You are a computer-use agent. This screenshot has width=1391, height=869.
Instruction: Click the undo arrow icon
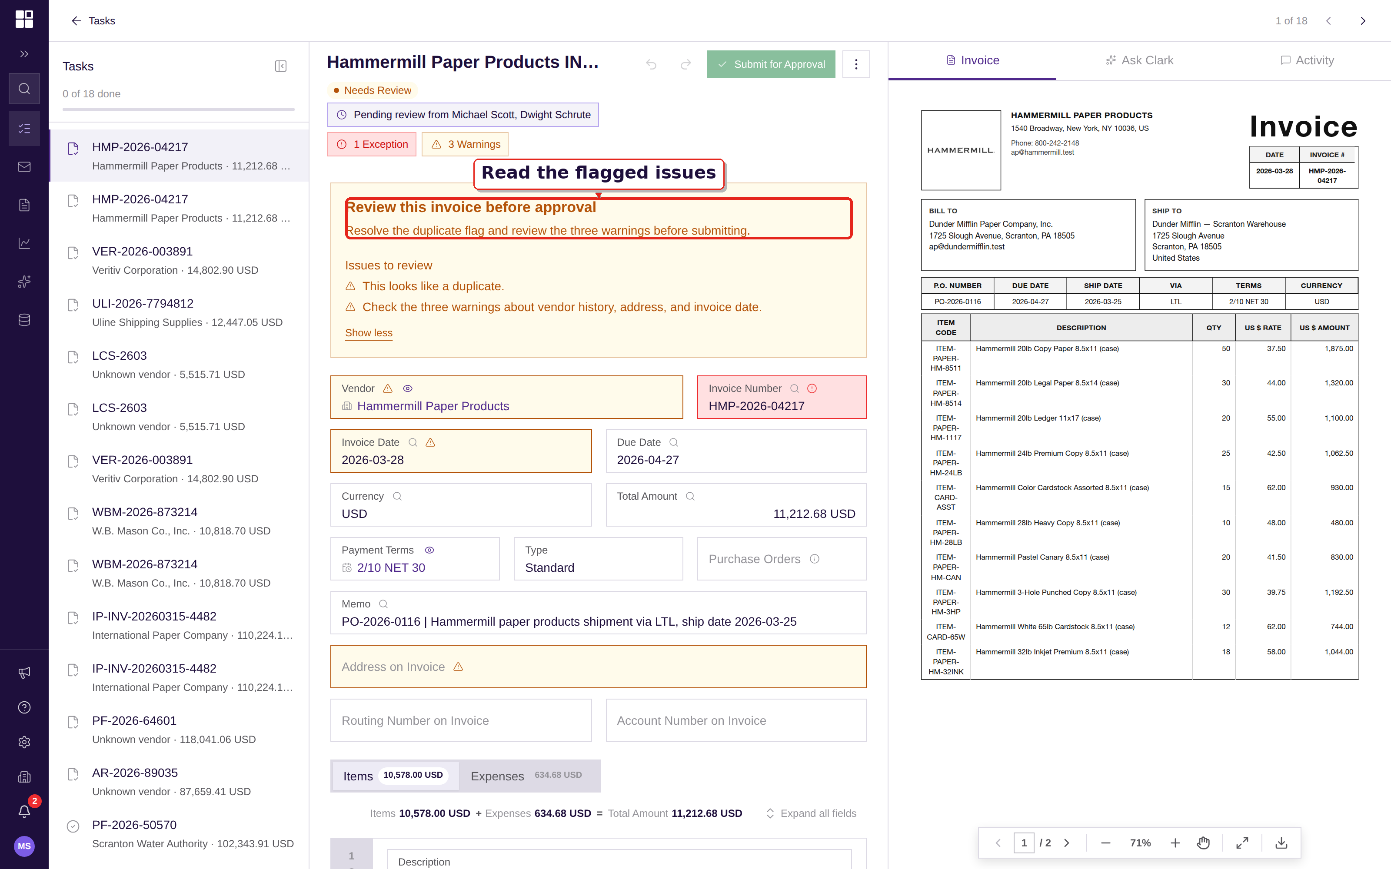(651, 64)
